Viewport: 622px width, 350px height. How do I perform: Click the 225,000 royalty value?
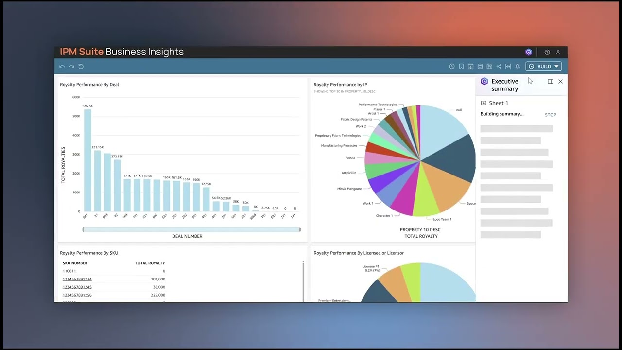pos(157,295)
